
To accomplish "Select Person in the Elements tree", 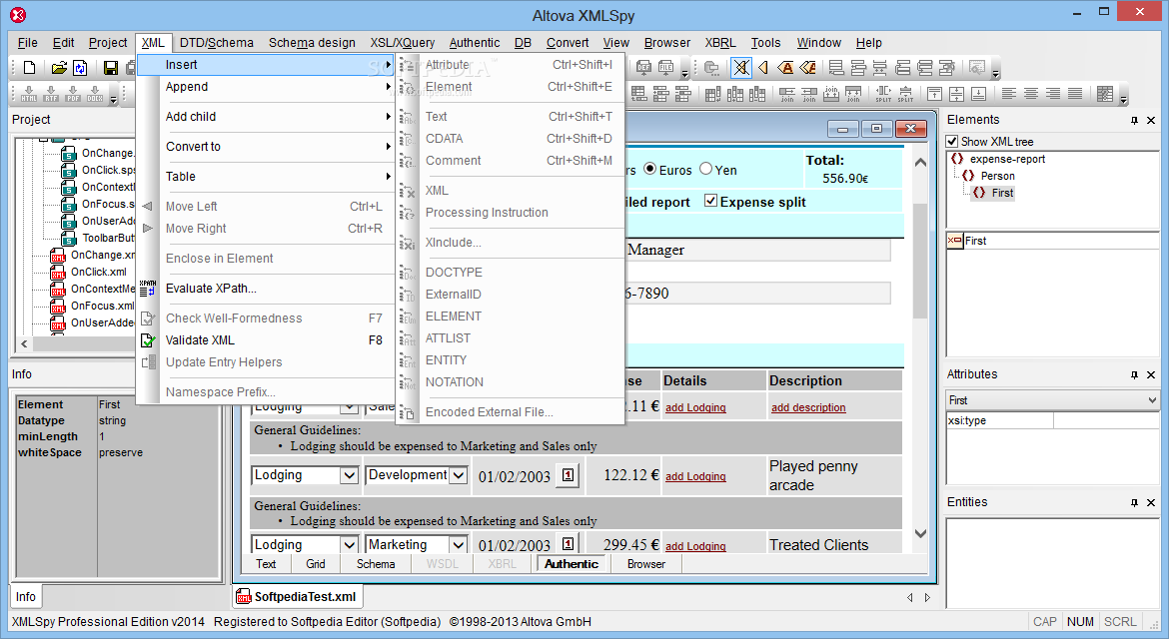I will tap(997, 176).
